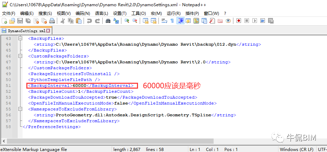Click the horizontal scrollbar thumb

pos(110,141)
